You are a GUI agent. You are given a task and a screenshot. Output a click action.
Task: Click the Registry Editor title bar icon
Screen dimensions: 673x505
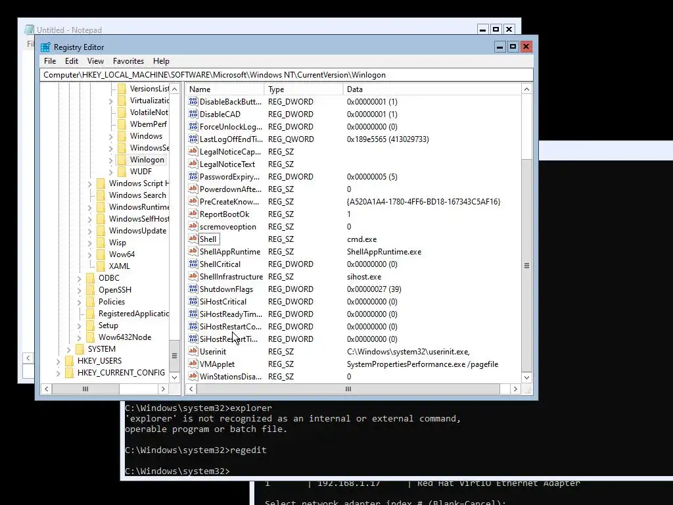point(45,47)
